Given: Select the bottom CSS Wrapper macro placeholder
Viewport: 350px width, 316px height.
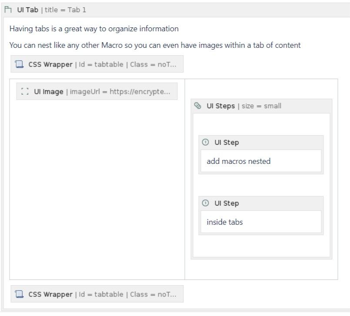Looking at the screenshot, I should [97, 294].
